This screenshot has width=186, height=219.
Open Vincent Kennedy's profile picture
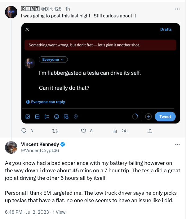pyautogui.click(x=11, y=147)
